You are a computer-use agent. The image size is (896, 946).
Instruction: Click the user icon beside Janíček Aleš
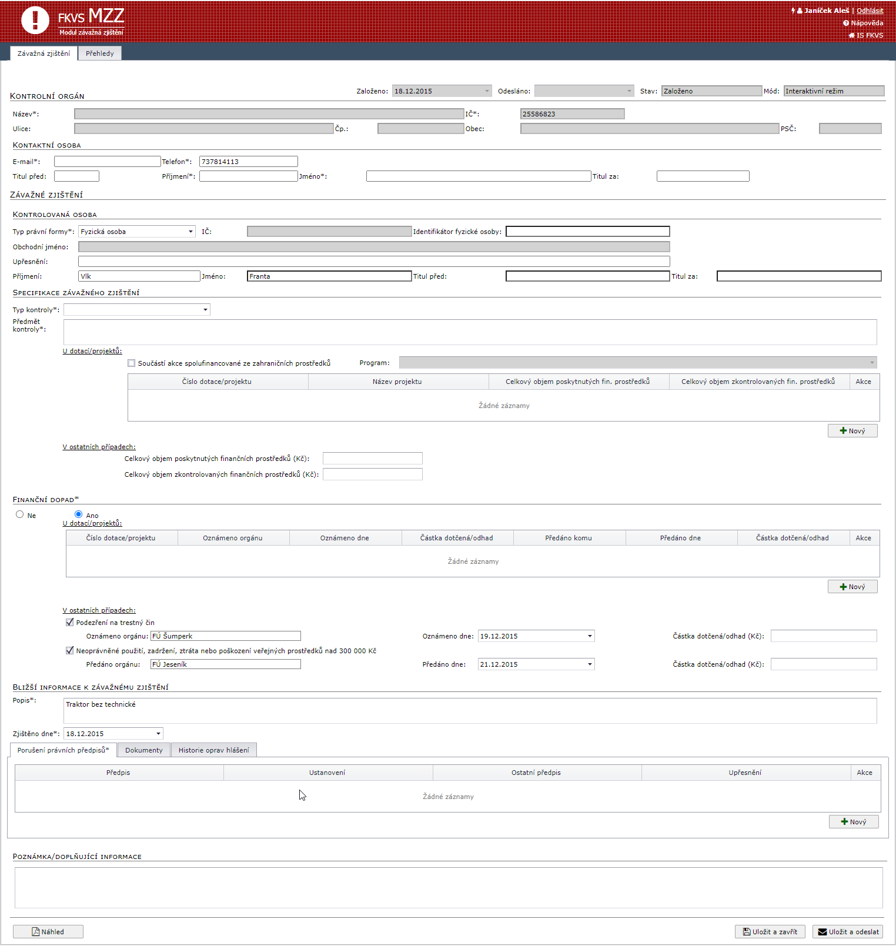tap(800, 11)
